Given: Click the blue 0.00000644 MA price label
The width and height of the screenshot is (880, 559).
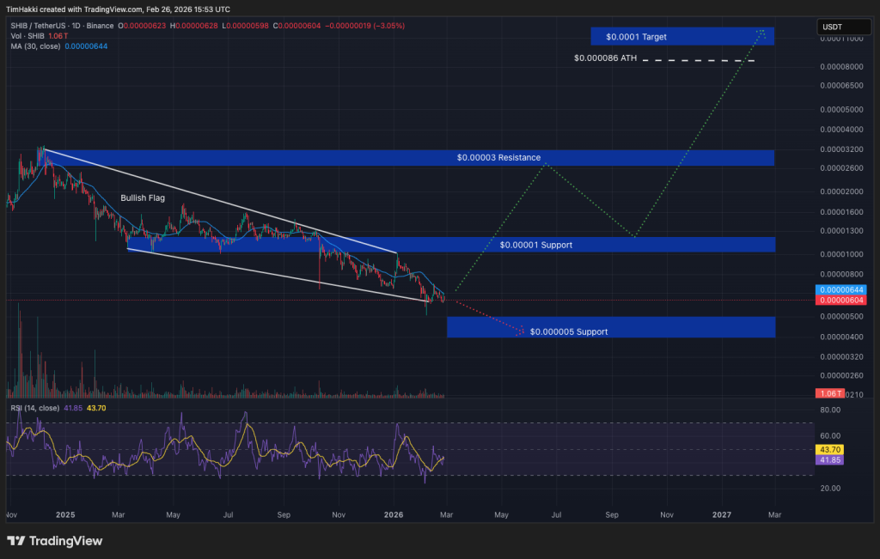Looking at the screenshot, I should [841, 290].
